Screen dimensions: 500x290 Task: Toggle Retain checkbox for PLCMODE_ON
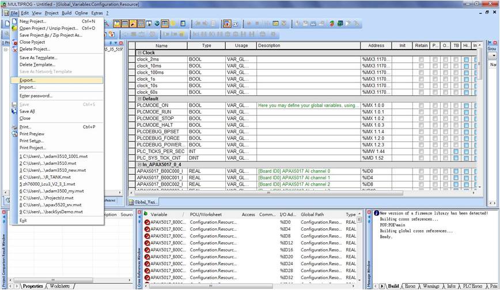pos(422,106)
